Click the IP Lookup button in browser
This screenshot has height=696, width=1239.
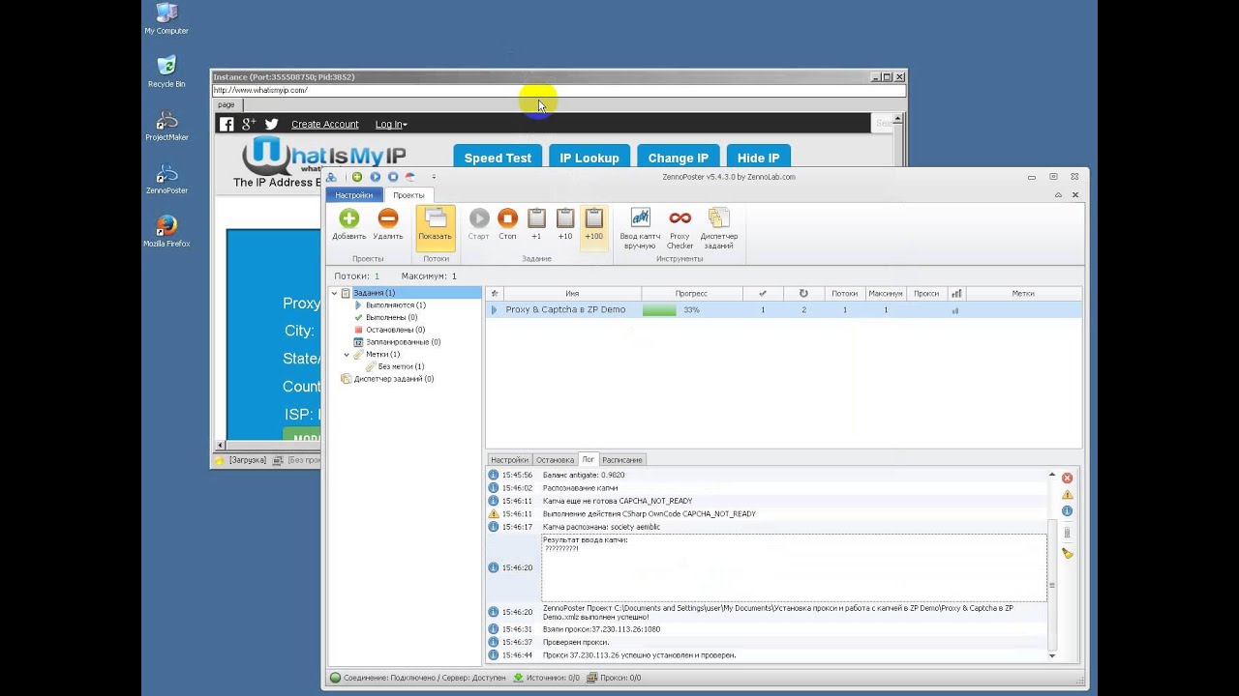pyautogui.click(x=589, y=158)
